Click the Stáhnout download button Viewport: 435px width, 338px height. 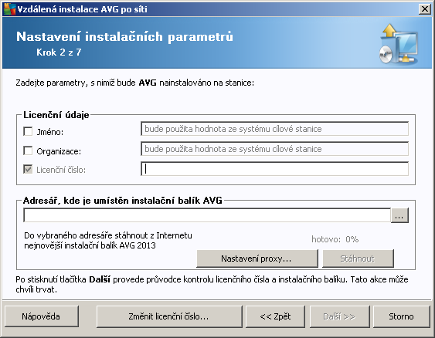point(358,259)
